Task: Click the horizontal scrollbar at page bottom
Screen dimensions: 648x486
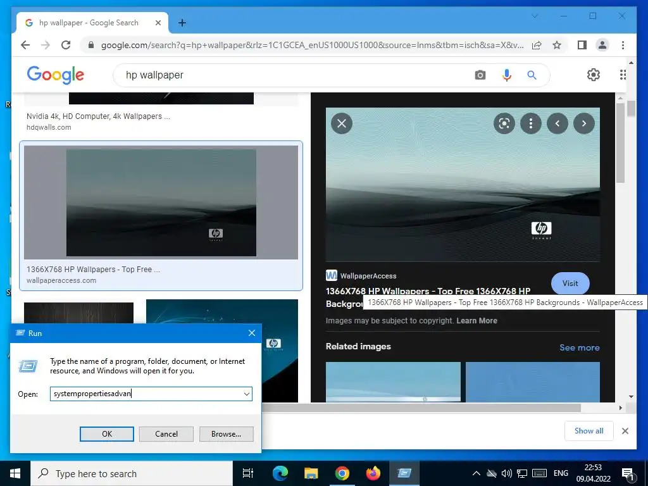Action: [x=420, y=408]
